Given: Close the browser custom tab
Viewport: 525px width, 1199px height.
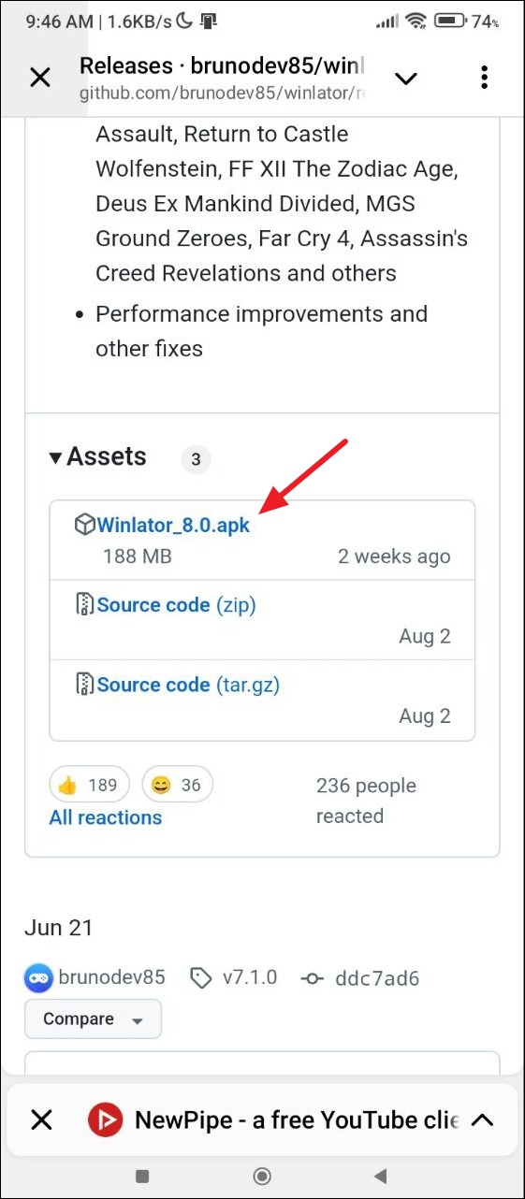Looking at the screenshot, I should point(40,78).
